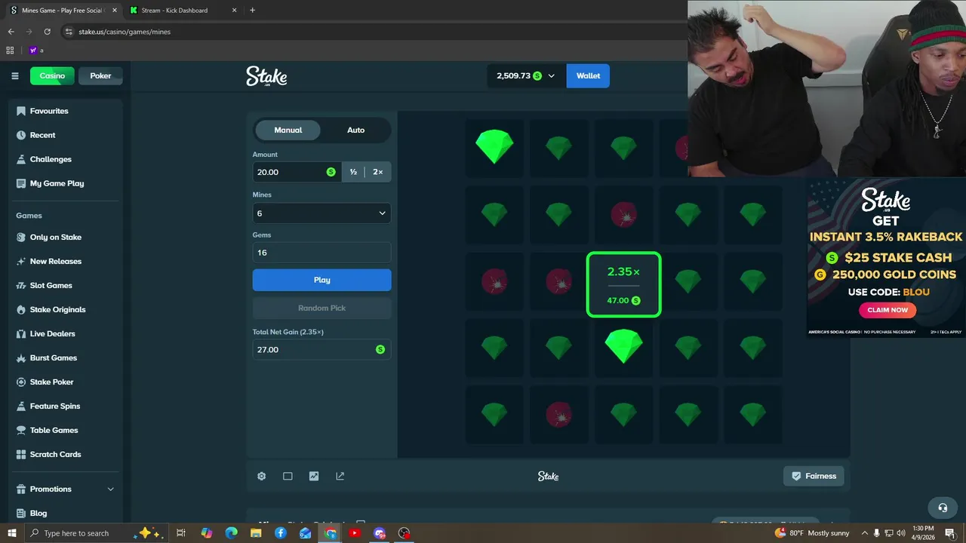Click the Windows search box
The width and height of the screenshot is (966, 543).
[96, 533]
